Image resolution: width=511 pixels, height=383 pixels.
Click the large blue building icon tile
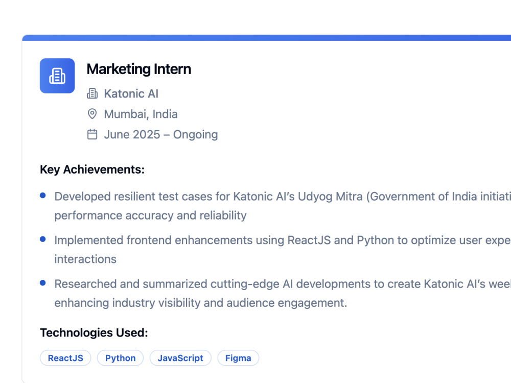pyautogui.click(x=57, y=76)
